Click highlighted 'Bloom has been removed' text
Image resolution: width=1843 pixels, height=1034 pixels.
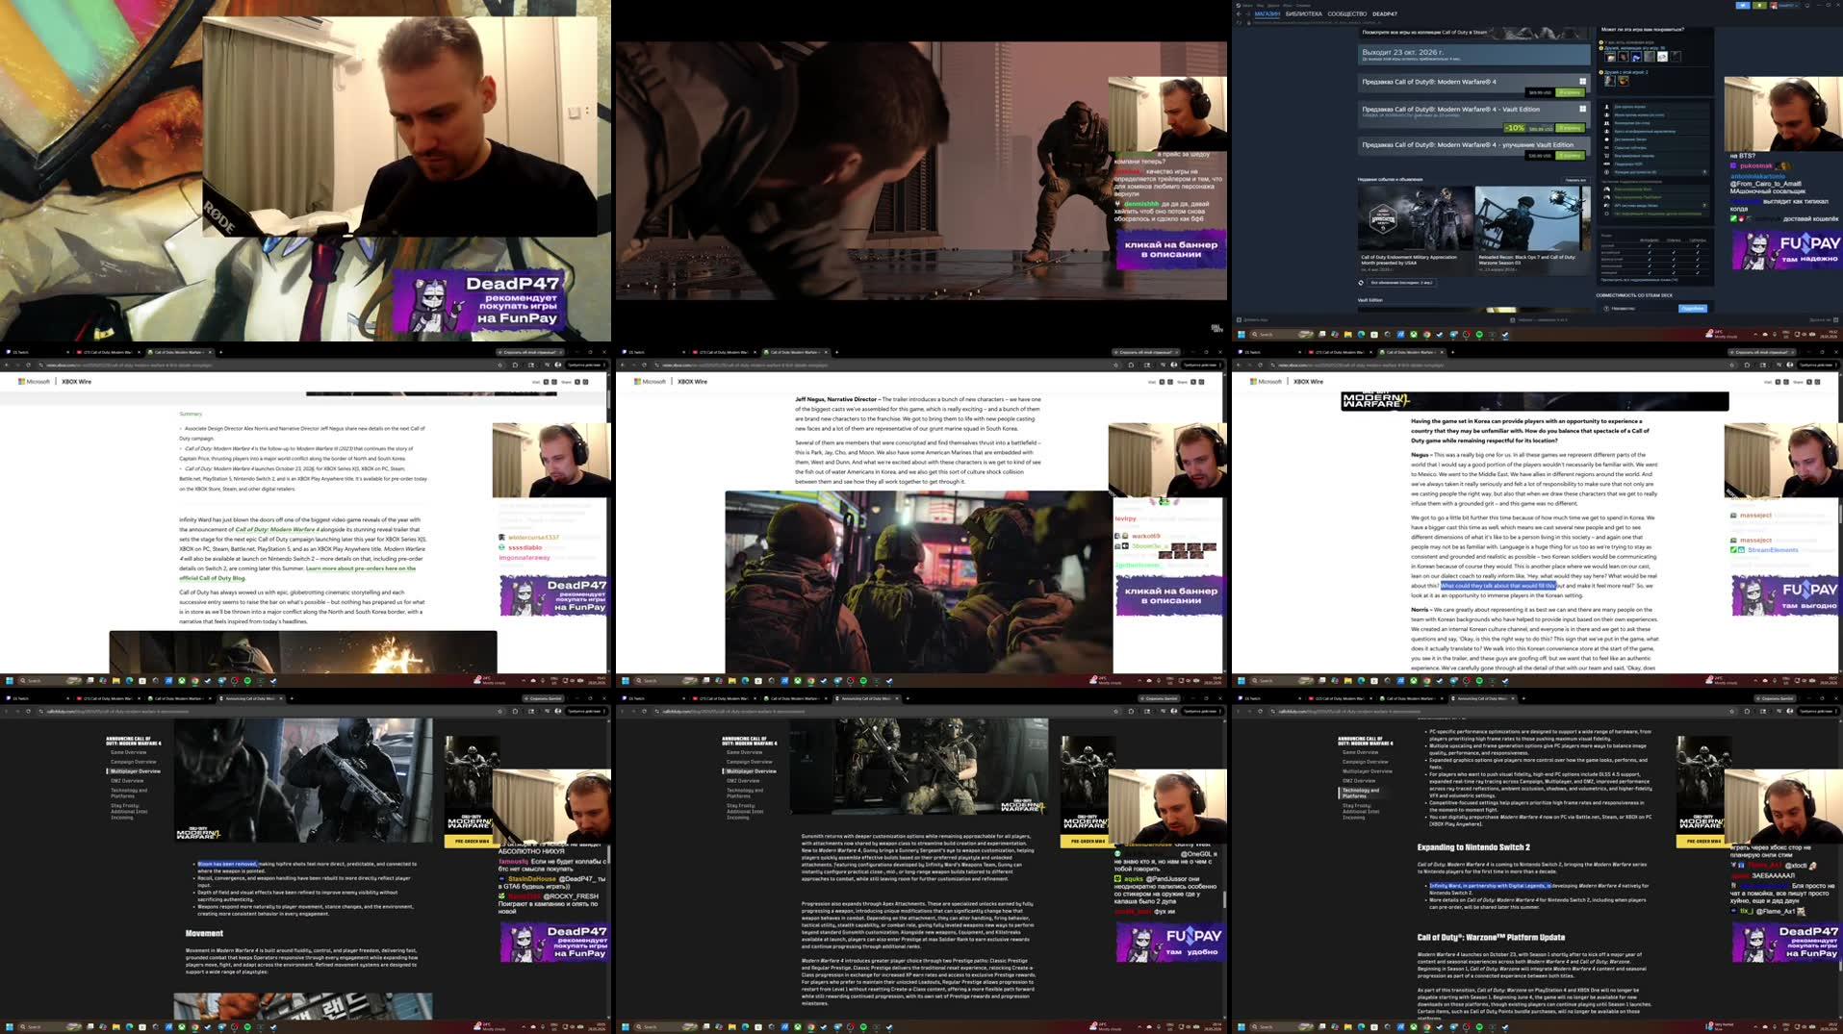227,864
